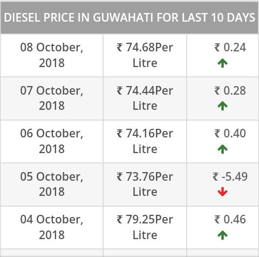Select the 04 October, 2018 date cell
Screen dimensions: 259x257
coord(52,227)
